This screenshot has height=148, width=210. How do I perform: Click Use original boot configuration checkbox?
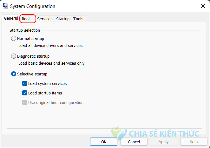pyautogui.click(x=25, y=103)
